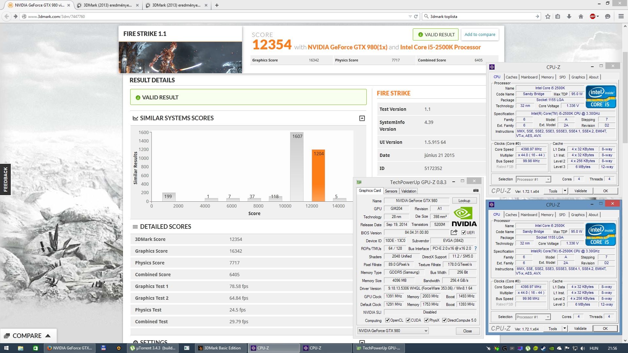Click the browser downloads arrow icon
628x353 pixels.
coord(569,16)
